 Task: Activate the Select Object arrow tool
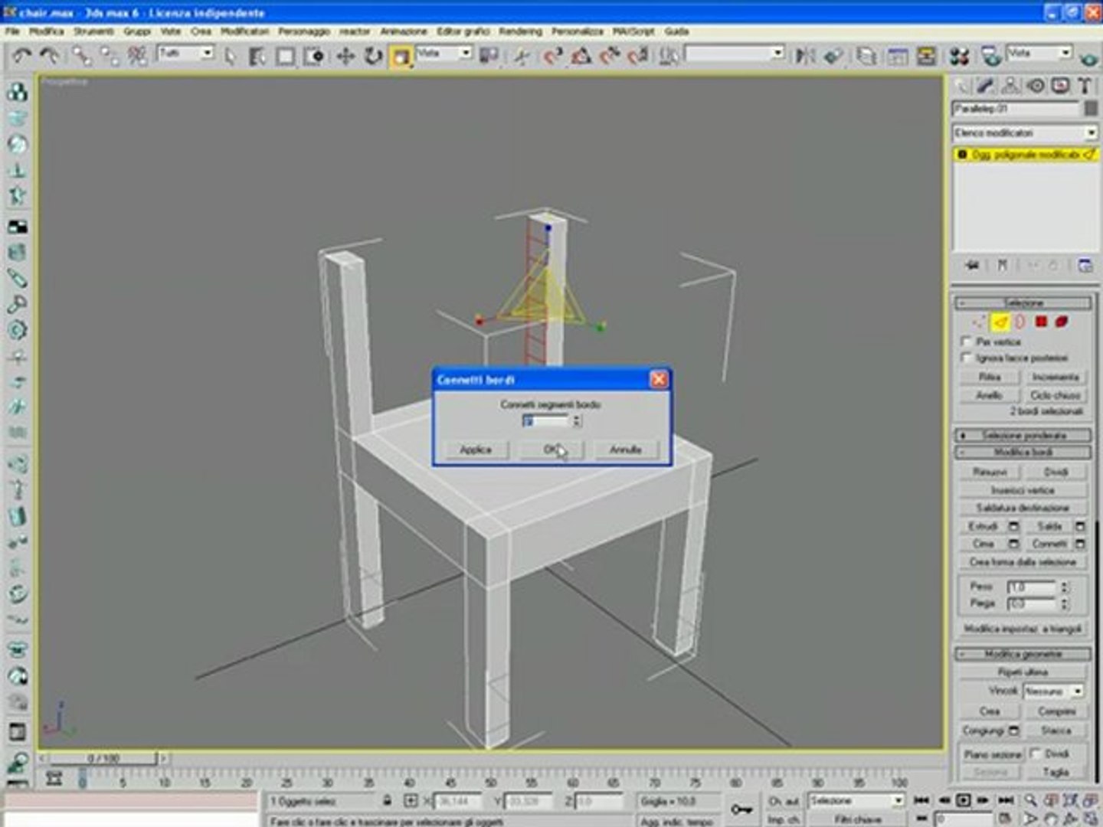click(x=230, y=55)
